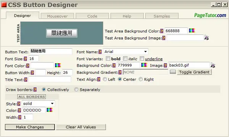Image resolution: width=229 pixels, height=137 pixels.
Task: Open color picker for border Color
Action: point(50,110)
